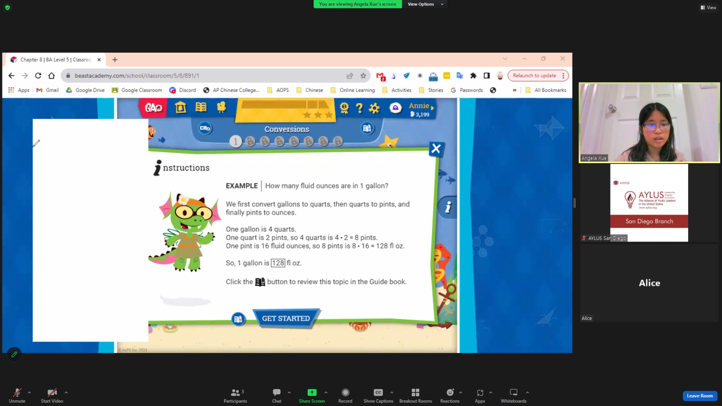This screenshot has height=406, width=722.
Task: Click Leave Room
Action: click(700, 396)
